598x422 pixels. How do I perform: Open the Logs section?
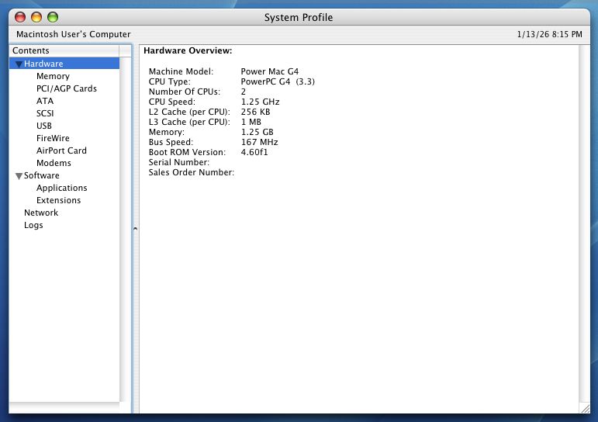(33, 225)
